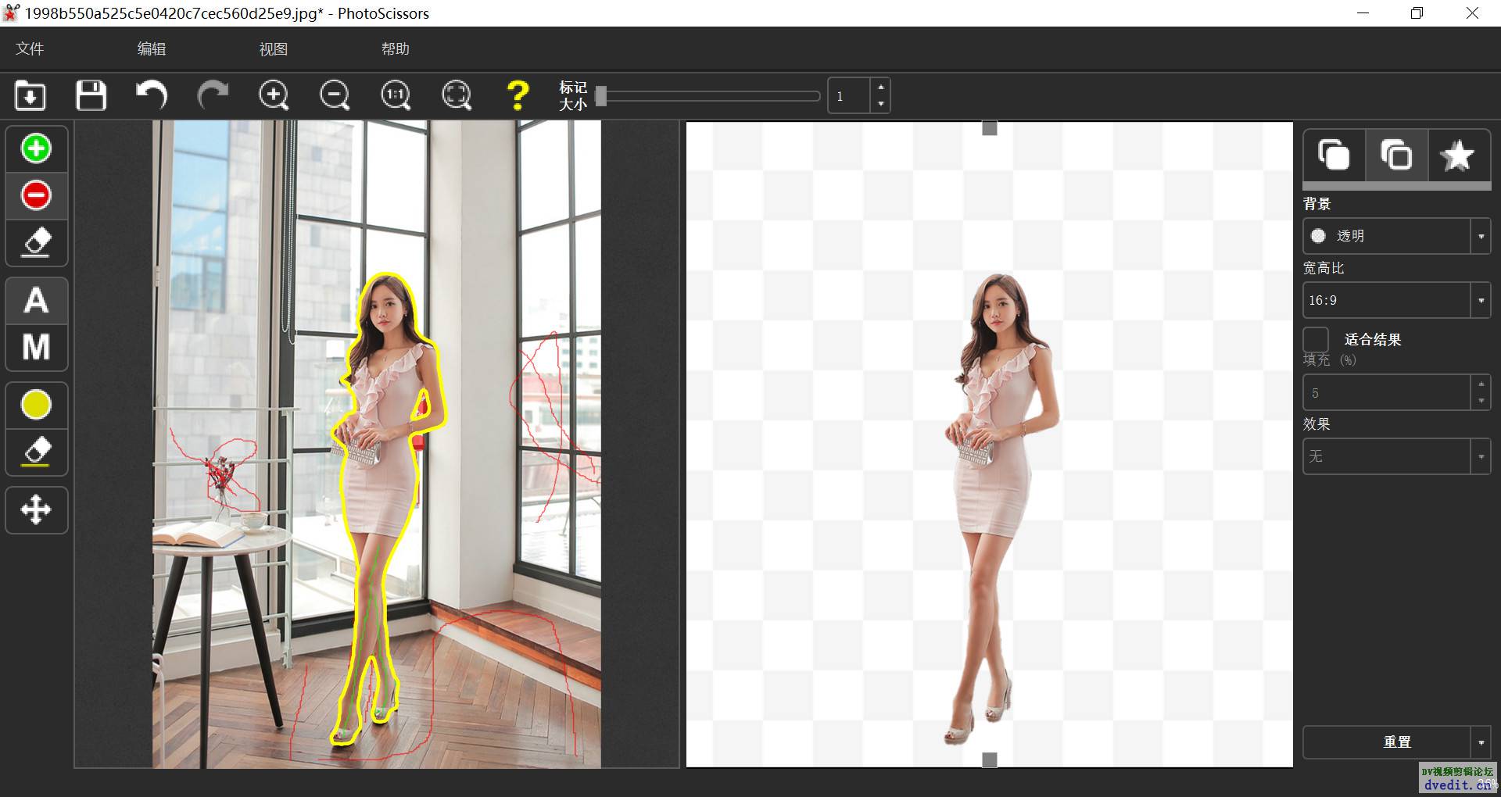The width and height of the screenshot is (1501, 797).
Task: Select the green foreground marker tool
Action: point(36,148)
